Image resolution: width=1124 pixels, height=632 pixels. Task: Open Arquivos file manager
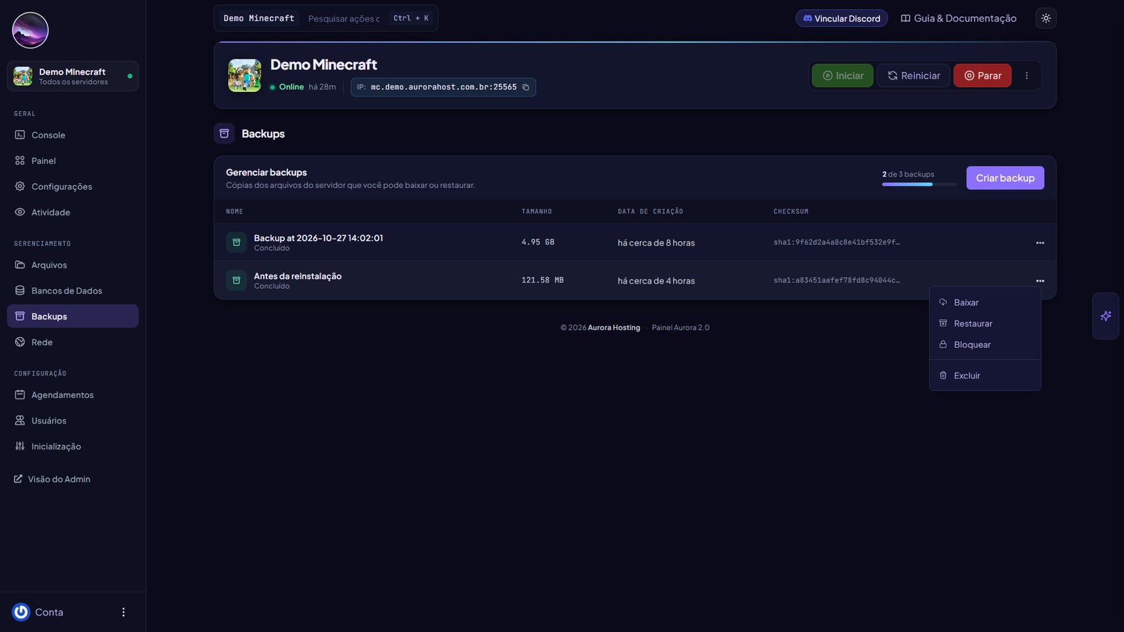pos(73,265)
